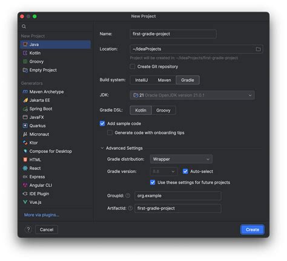This screenshot has width=287, height=261.
Task: Choose the HTML generator icon
Action: click(25, 160)
